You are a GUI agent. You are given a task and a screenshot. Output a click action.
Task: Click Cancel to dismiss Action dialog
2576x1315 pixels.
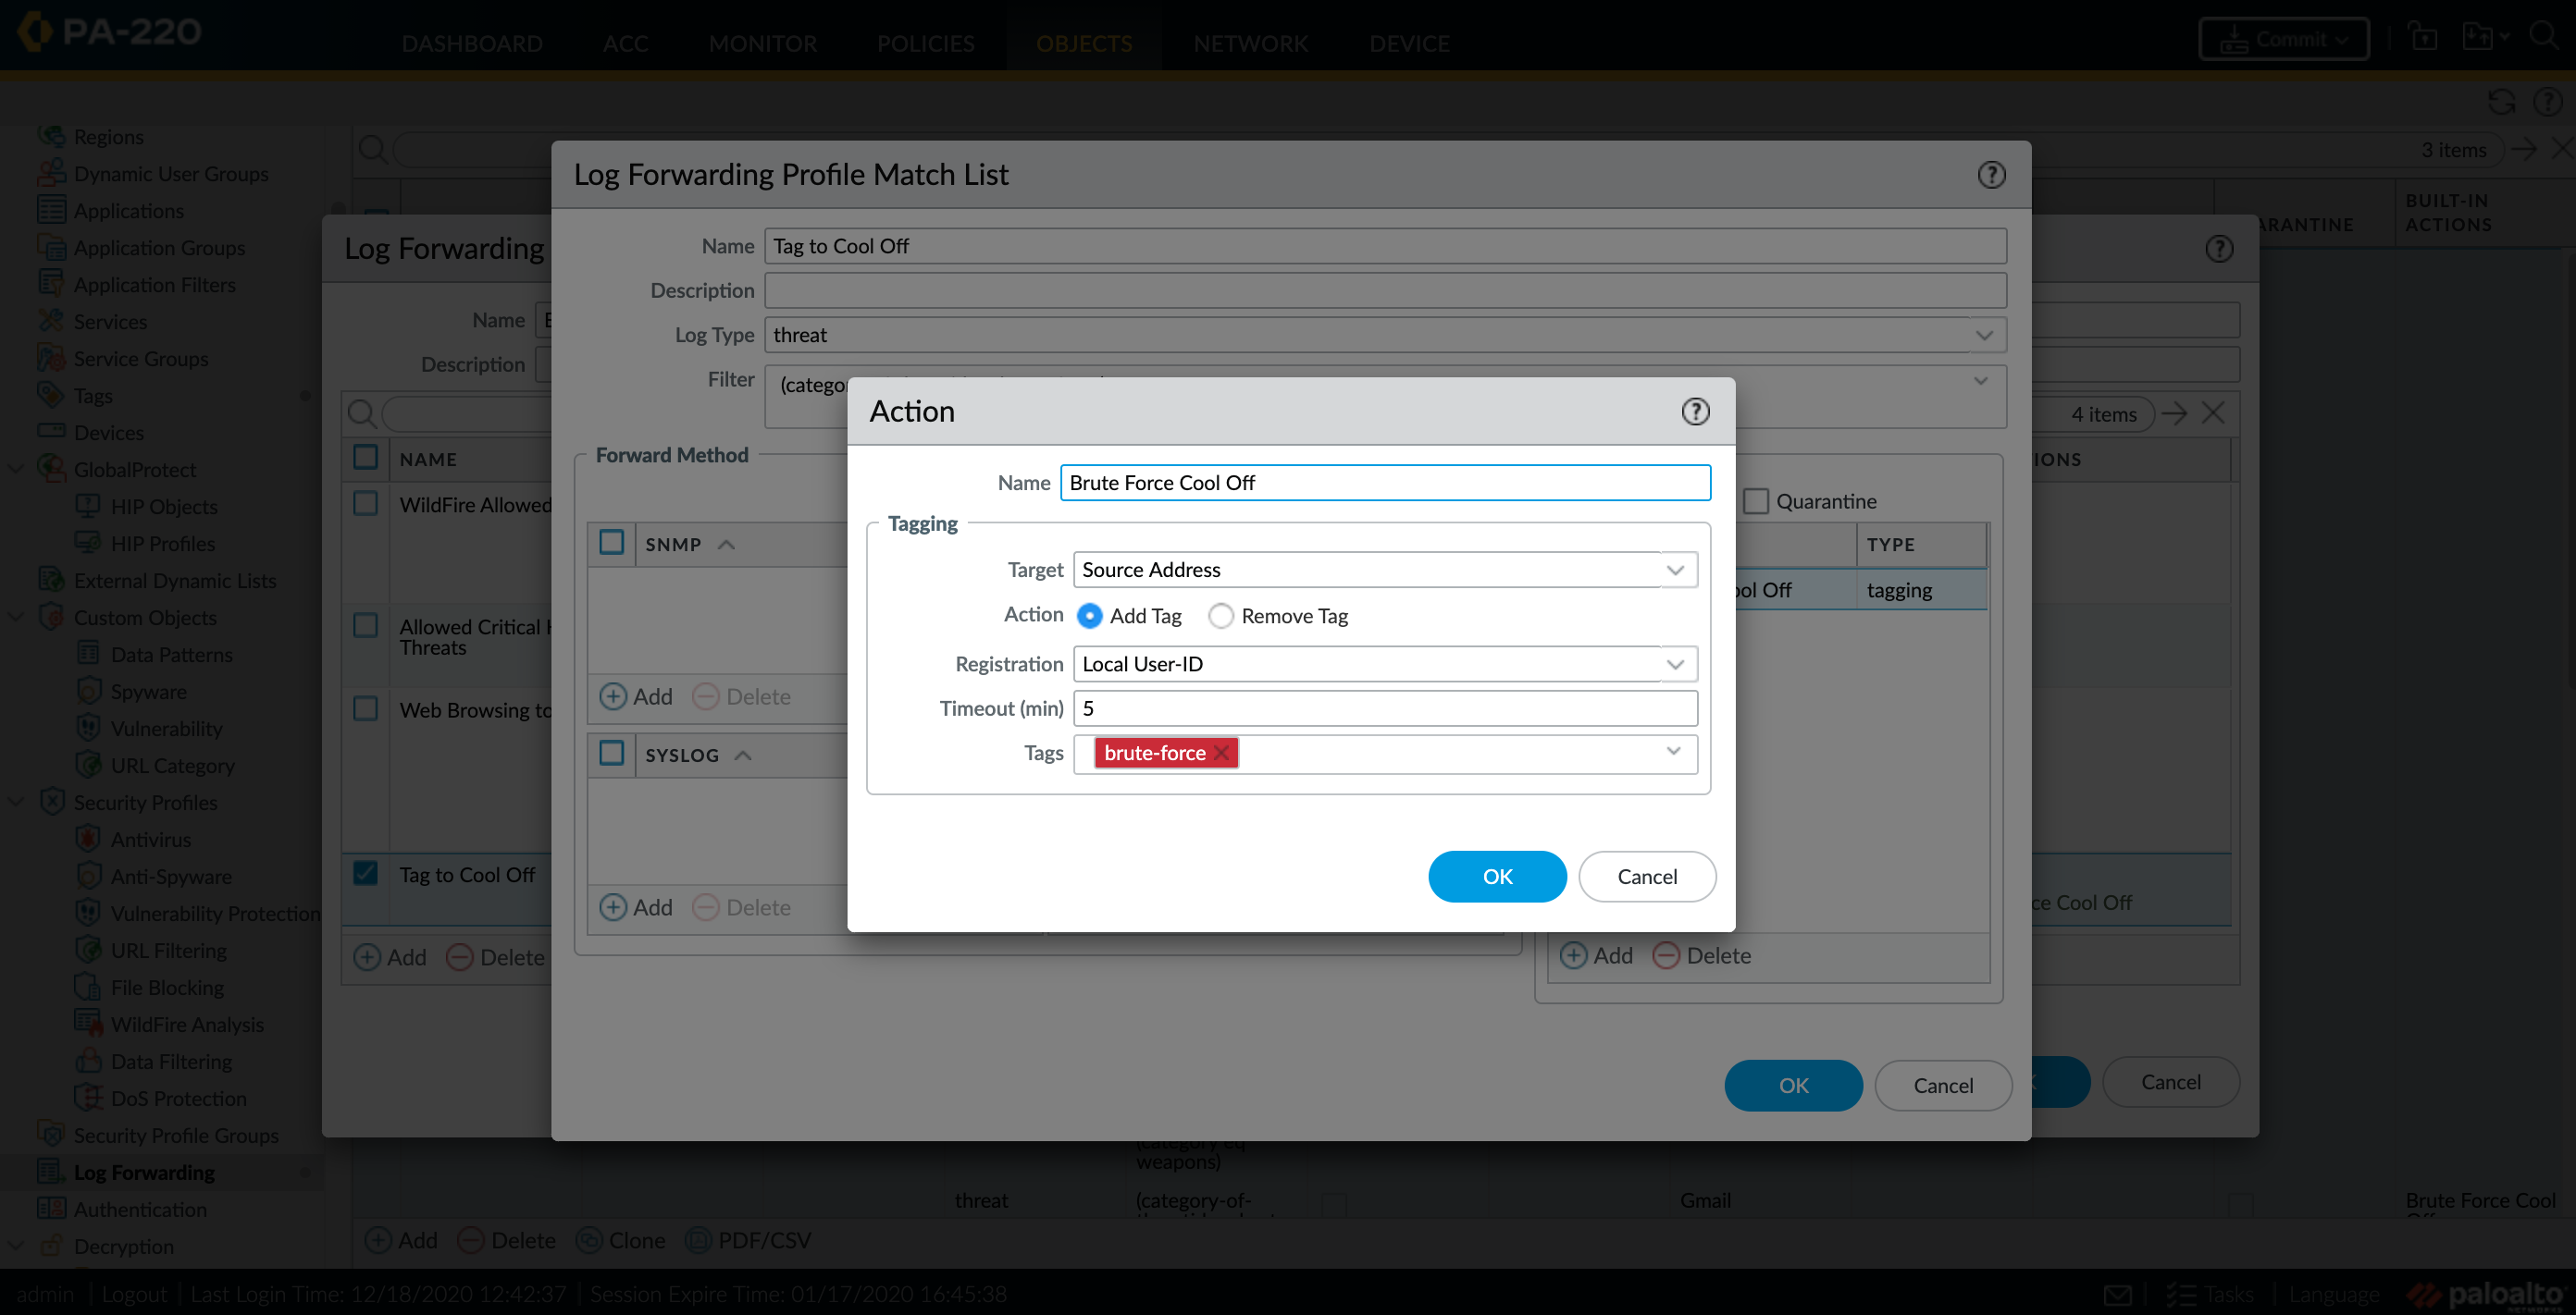coord(1644,876)
